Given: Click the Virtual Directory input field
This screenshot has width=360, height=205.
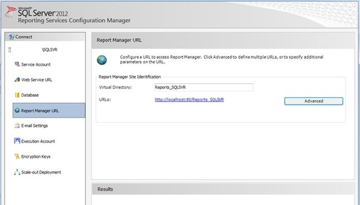Looking at the screenshot, I should (204, 87).
